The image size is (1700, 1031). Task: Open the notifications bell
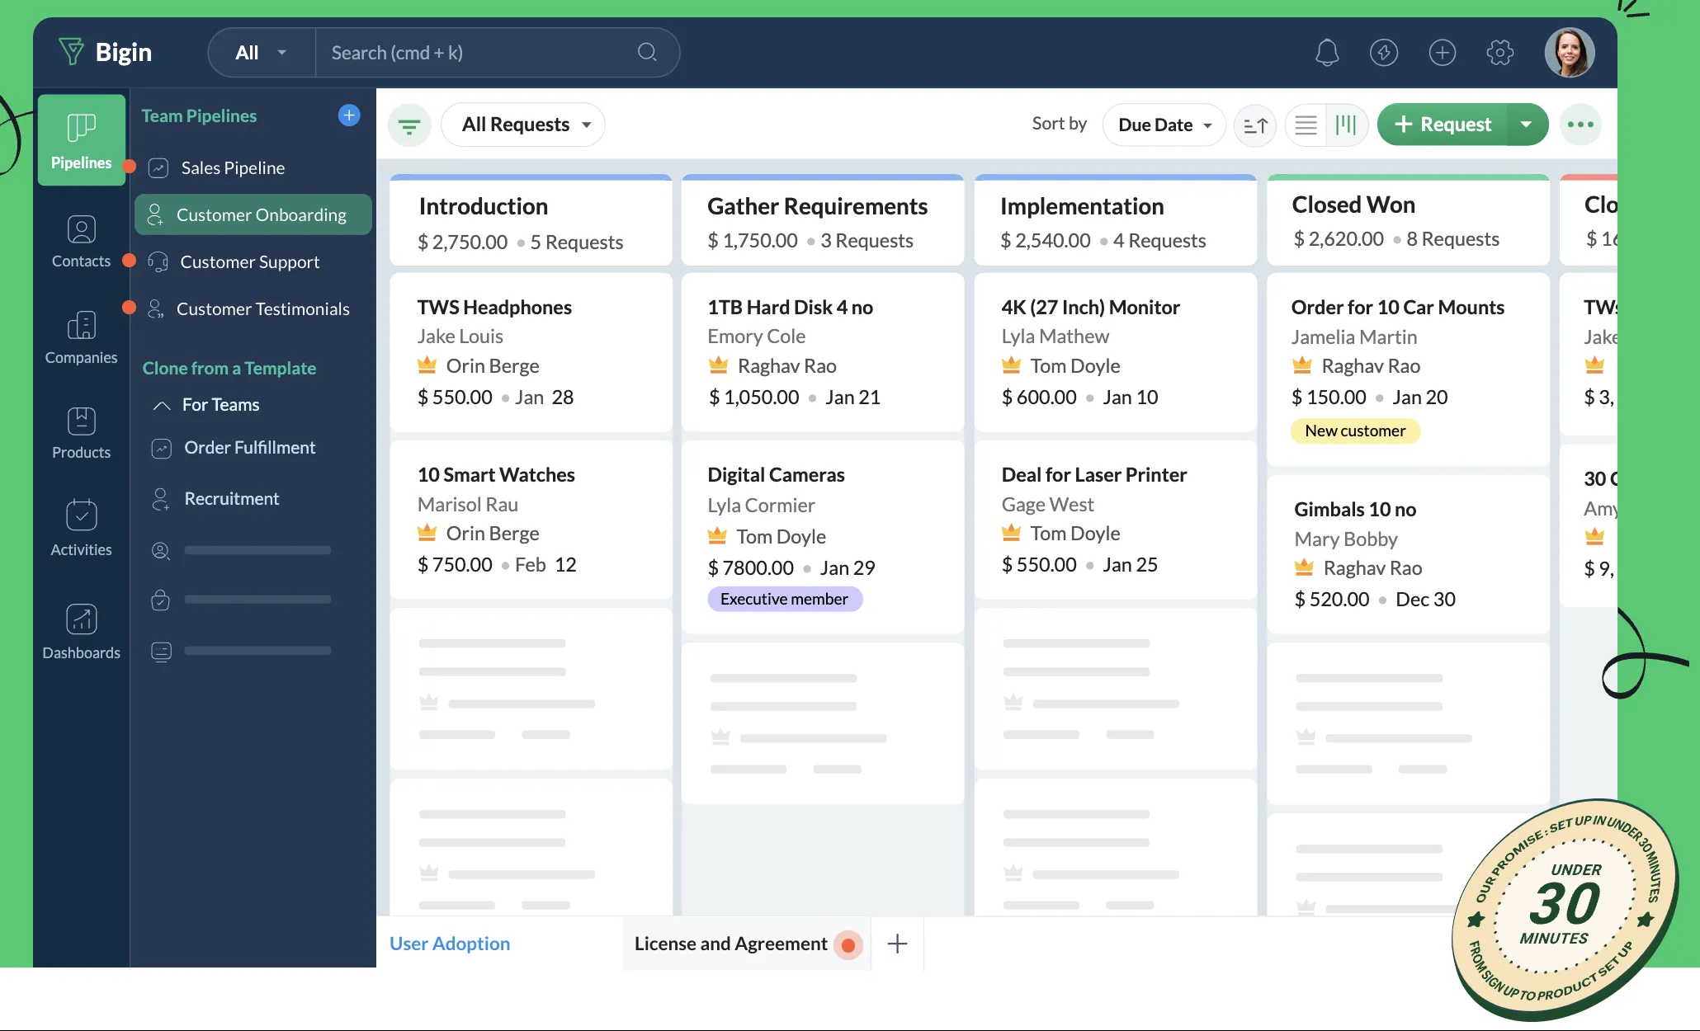(x=1326, y=53)
